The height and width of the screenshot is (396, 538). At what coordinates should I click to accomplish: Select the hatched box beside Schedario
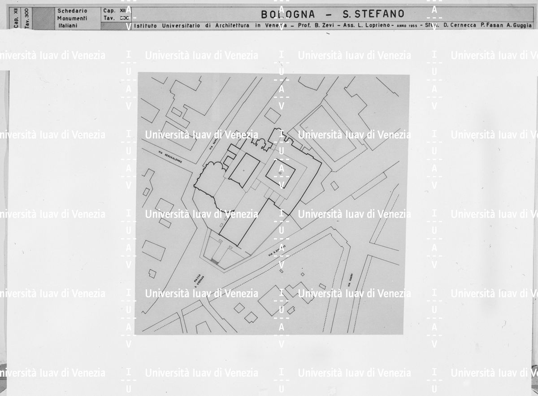click(x=43, y=18)
